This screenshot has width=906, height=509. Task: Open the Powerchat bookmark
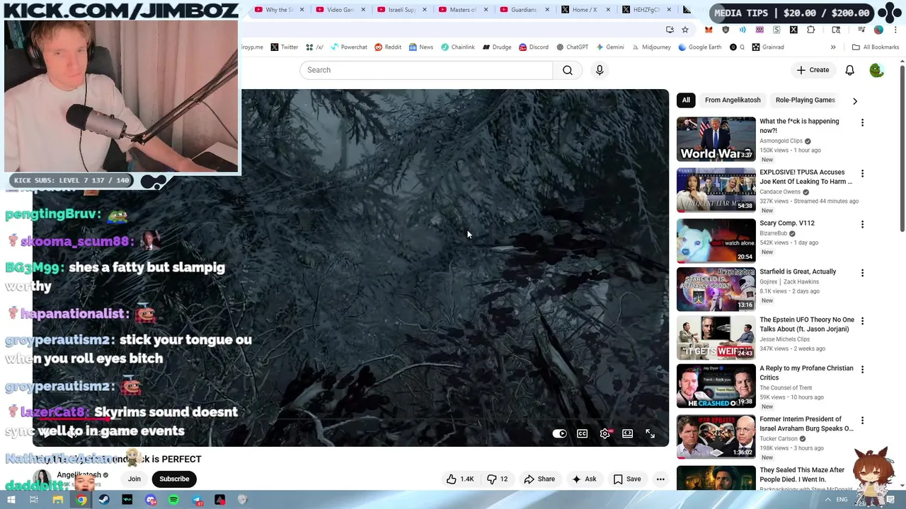coord(348,47)
